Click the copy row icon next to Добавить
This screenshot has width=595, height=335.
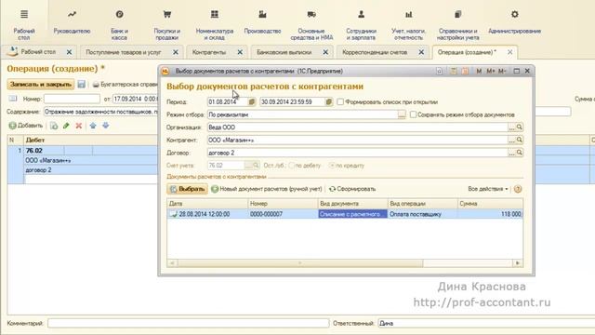click(x=54, y=126)
